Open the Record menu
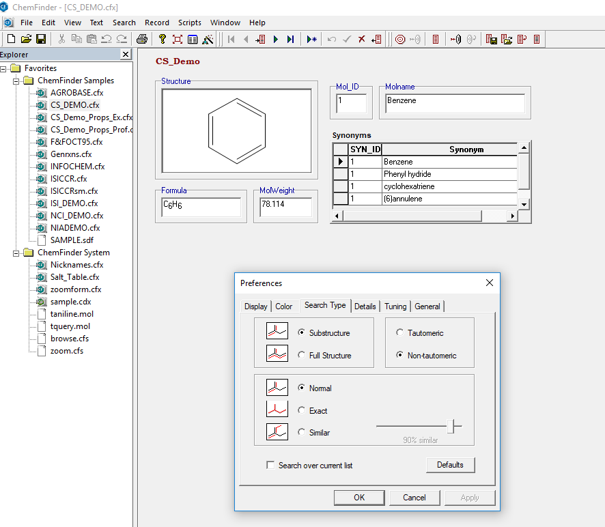This screenshot has width=605, height=527. pyautogui.click(x=156, y=23)
